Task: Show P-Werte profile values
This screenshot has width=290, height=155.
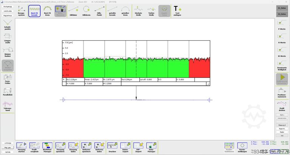Action: pos(281,25)
